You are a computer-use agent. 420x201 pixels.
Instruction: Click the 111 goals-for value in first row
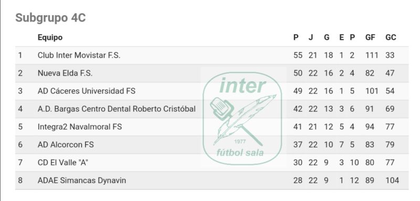tap(372, 55)
